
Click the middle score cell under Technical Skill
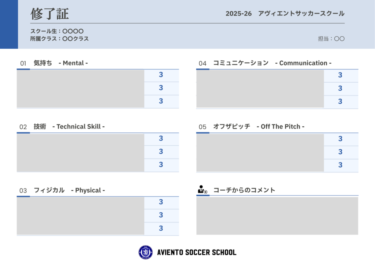(x=161, y=152)
